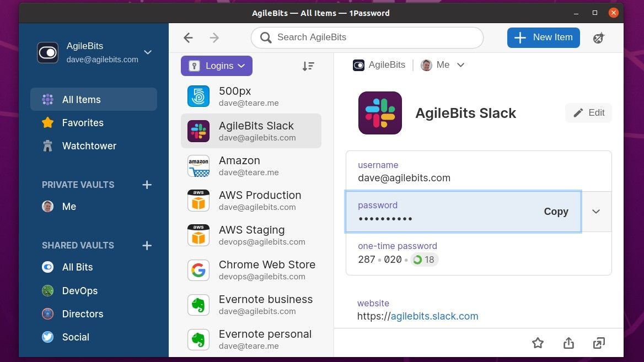Screen dimensions: 644x362
Task: Open the sort order options icon
Action: pyautogui.click(x=308, y=66)
